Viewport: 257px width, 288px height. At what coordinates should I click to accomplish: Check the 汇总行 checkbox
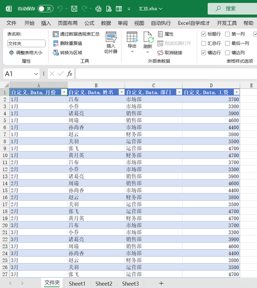pyautogui.click(x=204, y=43)
